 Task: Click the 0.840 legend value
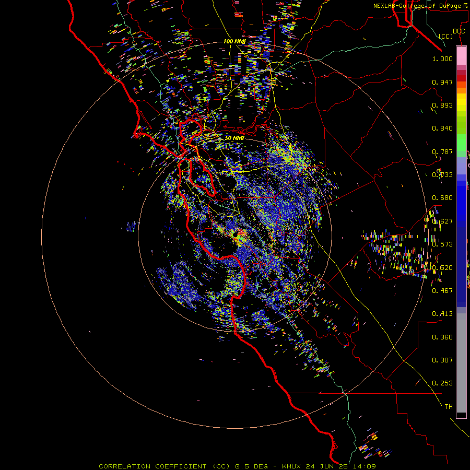(x=442, y=128)
